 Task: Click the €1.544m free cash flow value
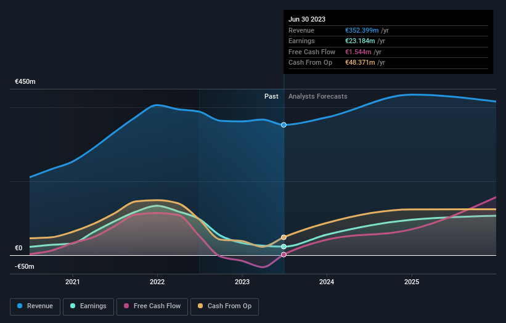358,52
